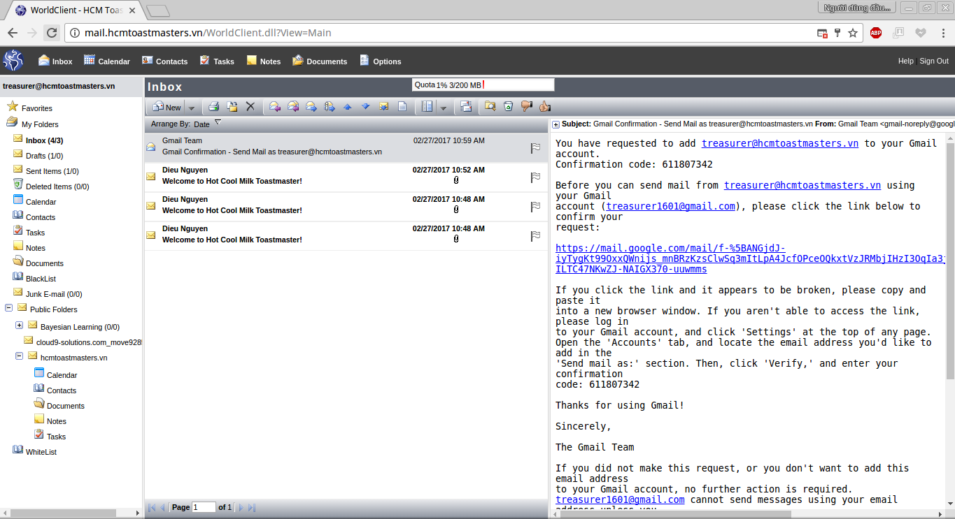This screenshot has height=519, width=955.
Task: Click the last page arrow in pager
Action: click(x=252, y=507)
